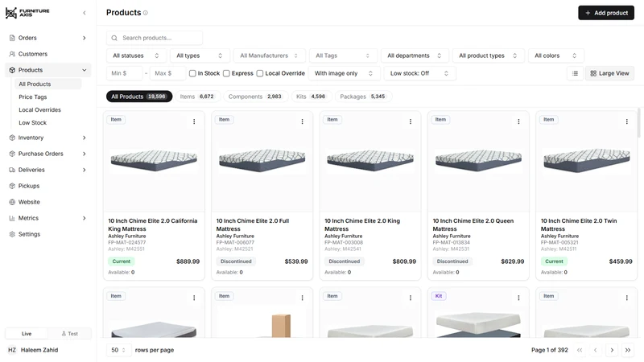Go to the first page
The image size is (644, 362).
(580, 350)
